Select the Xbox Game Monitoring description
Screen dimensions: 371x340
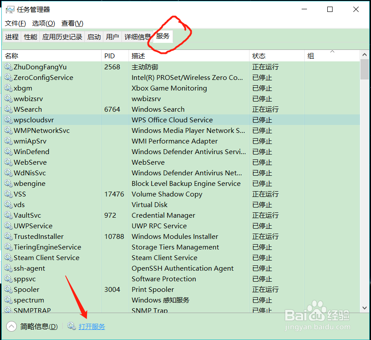[x=169, y=88]
